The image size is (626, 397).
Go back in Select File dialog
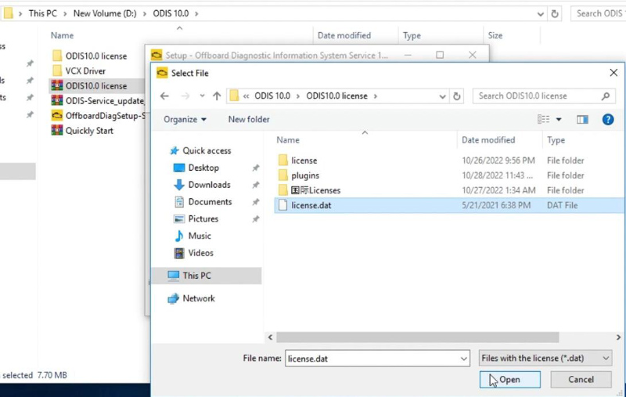(164, 96)
